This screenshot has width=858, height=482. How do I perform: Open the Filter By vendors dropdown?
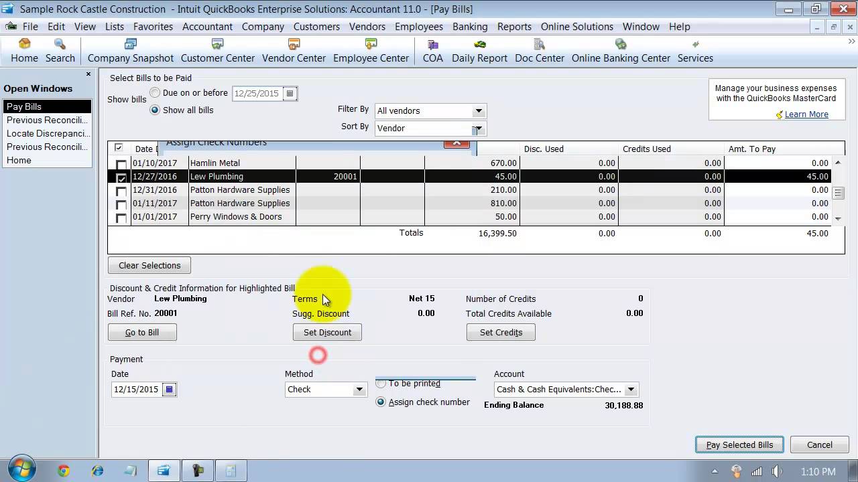[479, 110]
